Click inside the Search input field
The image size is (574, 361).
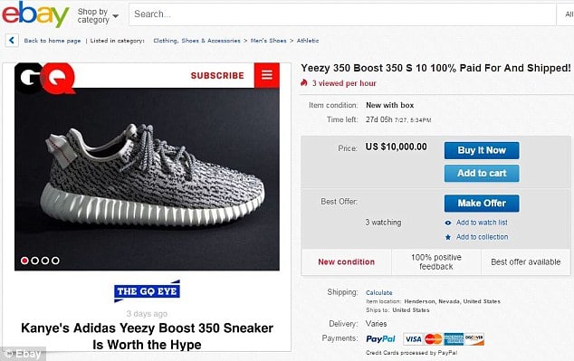coord(342,14)
